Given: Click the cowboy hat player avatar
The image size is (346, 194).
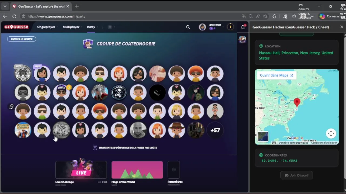Looking at the screenshot, I should point(177,130).
